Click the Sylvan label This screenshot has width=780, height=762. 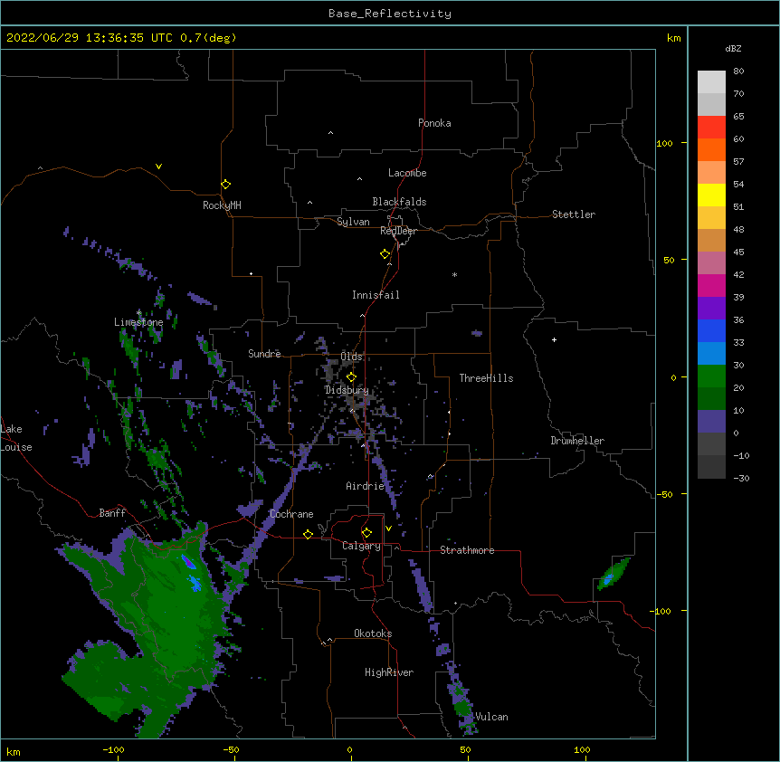coord(353,222)
